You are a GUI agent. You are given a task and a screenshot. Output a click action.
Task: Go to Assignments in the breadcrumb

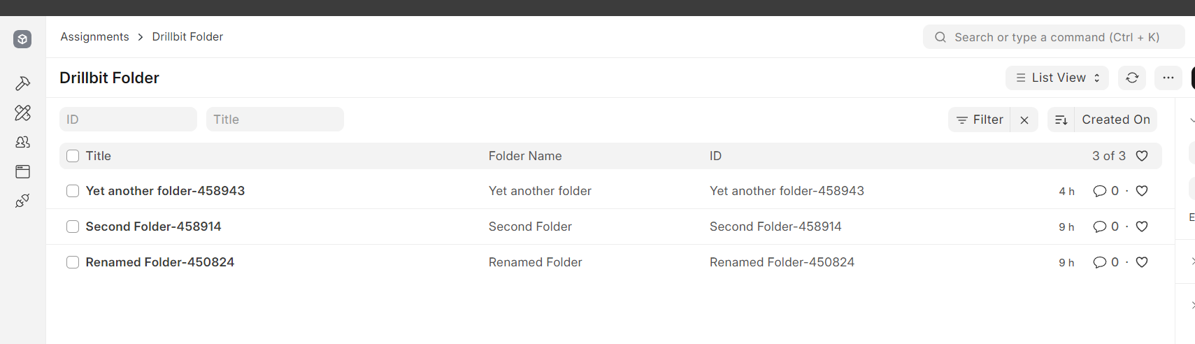click(94, 36)
